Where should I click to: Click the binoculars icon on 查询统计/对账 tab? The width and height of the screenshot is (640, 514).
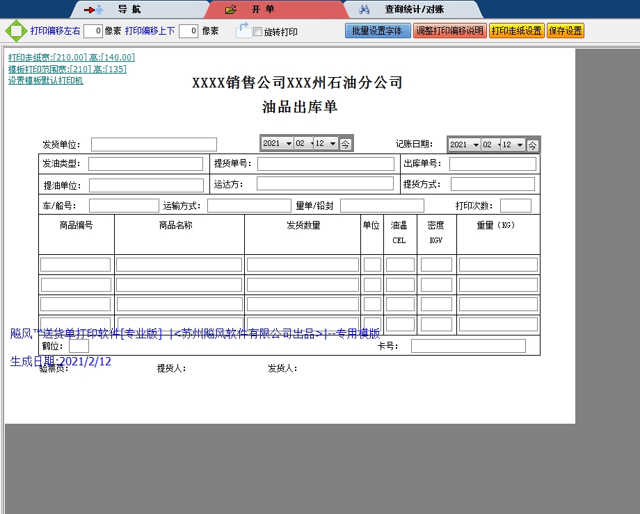click(365, 9)
